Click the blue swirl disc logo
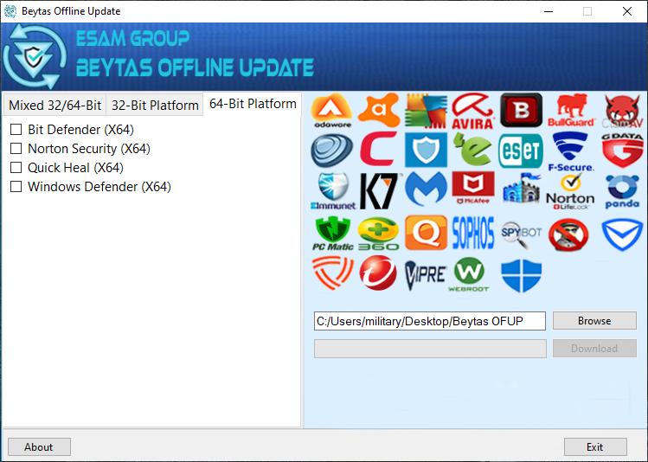The width and height of the screenshot is (648, 462). (x=332, y=150)
